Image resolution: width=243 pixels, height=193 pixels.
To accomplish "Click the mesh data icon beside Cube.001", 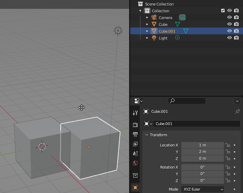I will [x=185, y=31].
